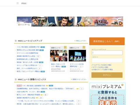Click comment count badge beside 新幹線 headline
The height and width of the screenshot is (105, 140).
(41, 62)
